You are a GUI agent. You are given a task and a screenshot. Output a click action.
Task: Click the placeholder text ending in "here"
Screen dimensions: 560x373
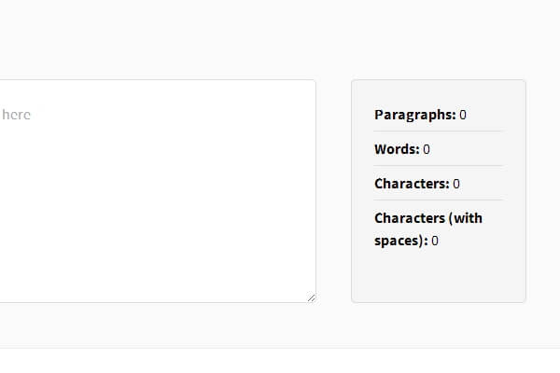pos(17,115)
